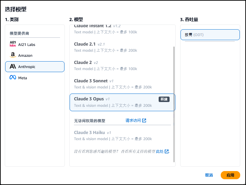246x185 pixels.
Task: Click the 新建 badge on Claude 3 Opus
Action: click(x=164, y=99)
